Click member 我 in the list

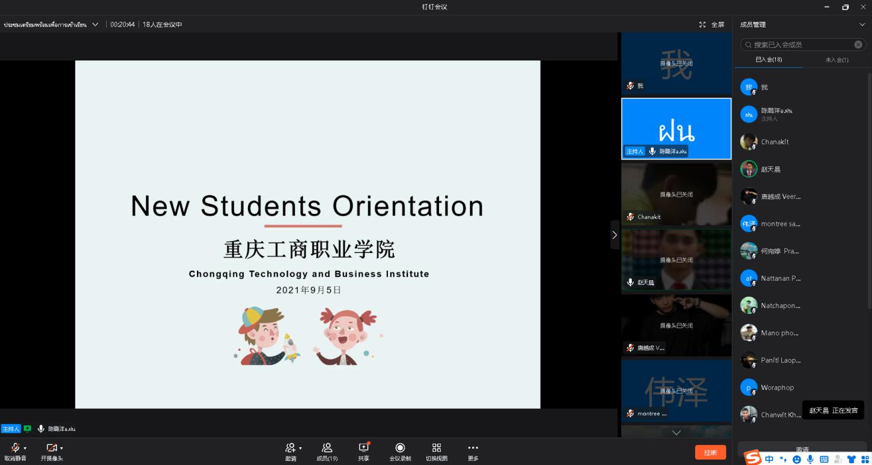point(801,87)
